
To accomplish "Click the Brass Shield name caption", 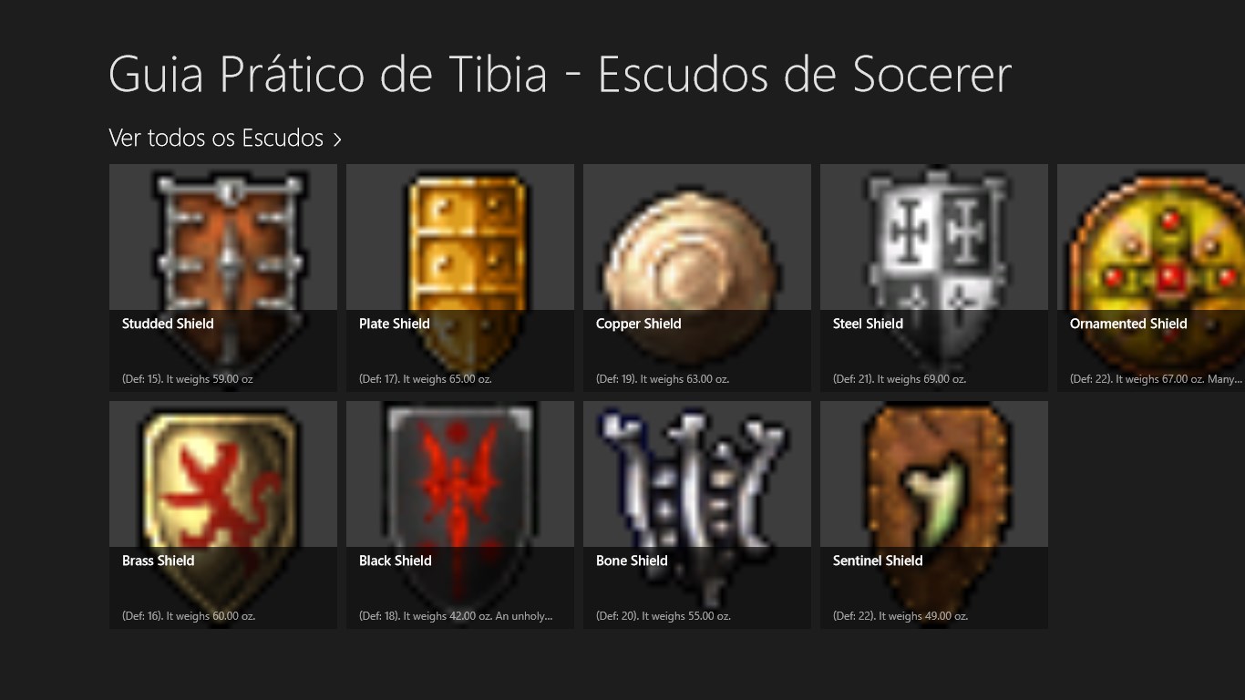I will pos(159,561).
